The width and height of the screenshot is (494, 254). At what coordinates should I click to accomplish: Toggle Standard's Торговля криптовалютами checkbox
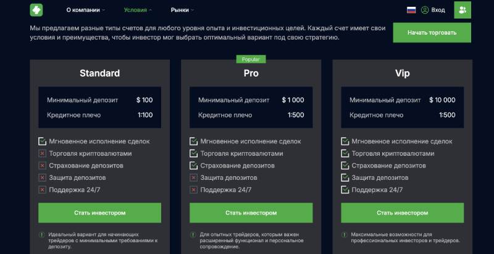click(x=43, y=153)
